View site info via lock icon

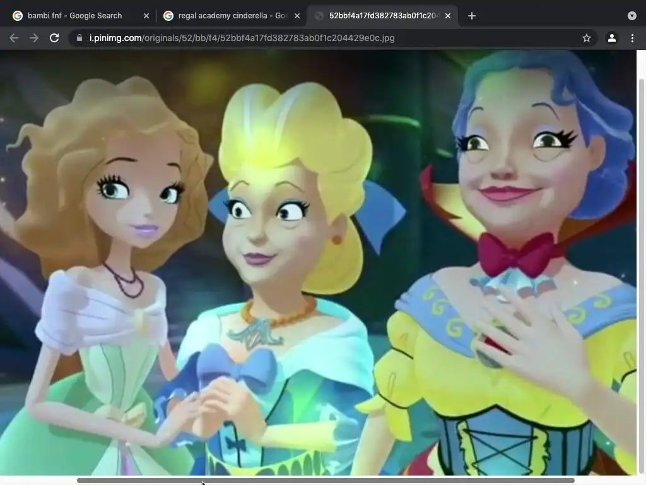[79, 38]
